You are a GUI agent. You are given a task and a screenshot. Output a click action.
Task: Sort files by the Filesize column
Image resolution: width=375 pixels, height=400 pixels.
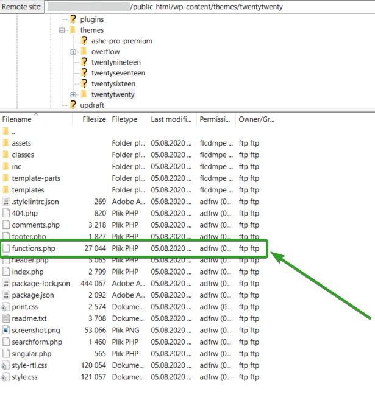click(x=91, y=119)
